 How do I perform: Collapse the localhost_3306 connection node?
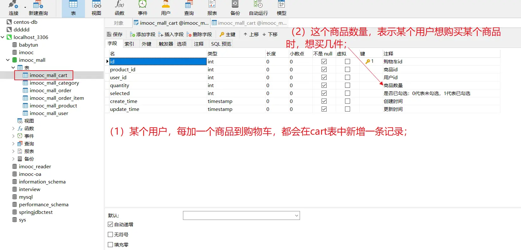tap(3, 37)
